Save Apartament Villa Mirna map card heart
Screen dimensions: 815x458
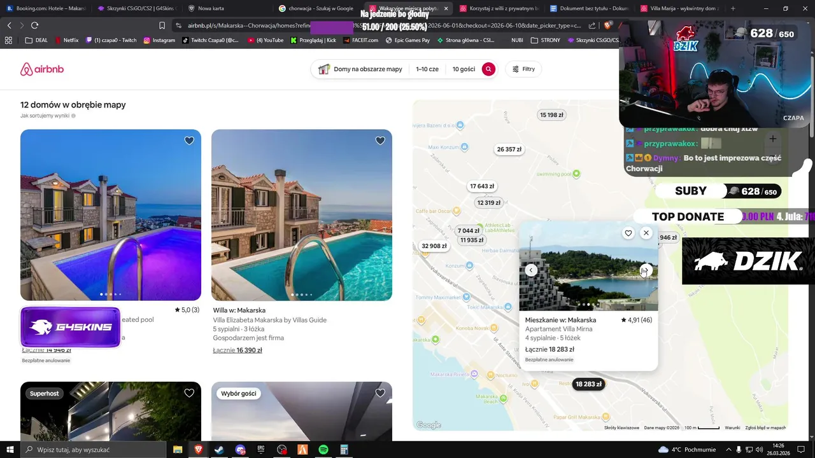628,233
